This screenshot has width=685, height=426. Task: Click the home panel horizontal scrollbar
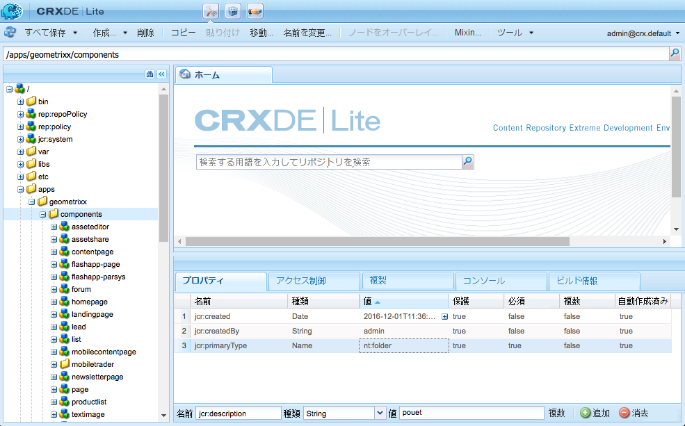pos(378,241)
